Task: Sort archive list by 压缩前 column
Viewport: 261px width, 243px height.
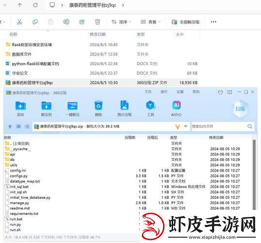Action: pos(130,138)
